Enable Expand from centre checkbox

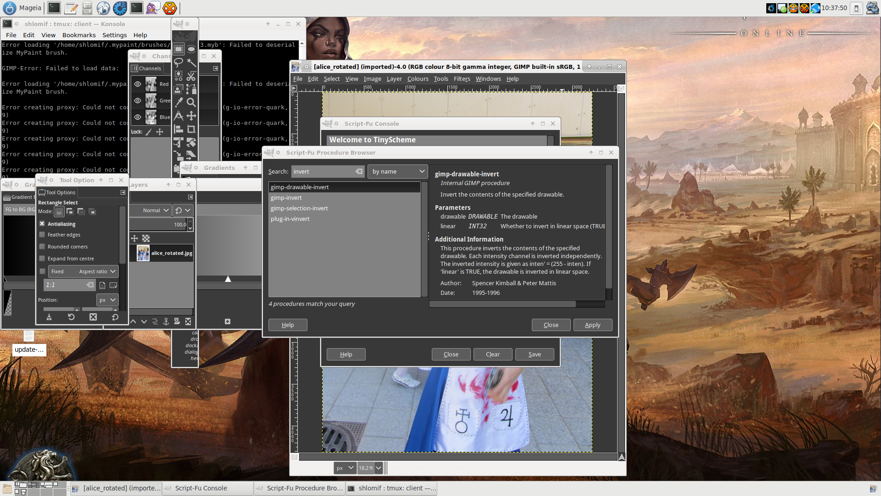tap(42, 259)
